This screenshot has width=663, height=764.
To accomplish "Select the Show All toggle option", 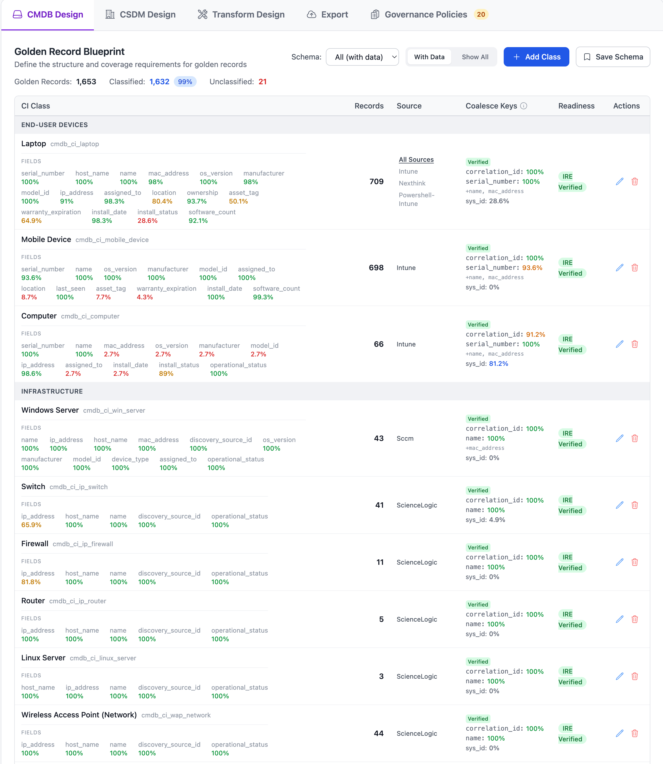I will tap(475, 57).
